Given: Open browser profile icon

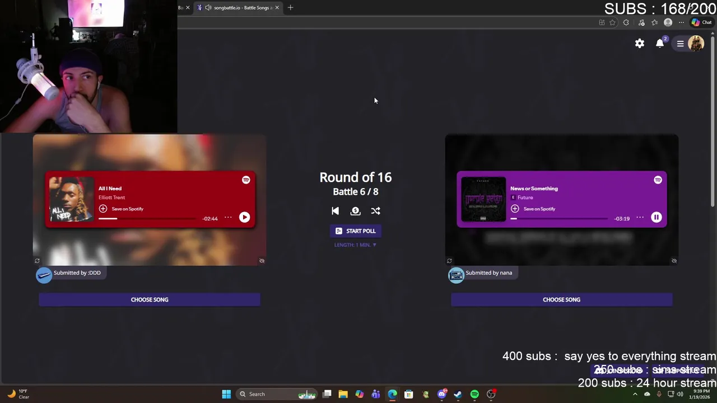Looking at the screenshot, I should click(668, 22).
